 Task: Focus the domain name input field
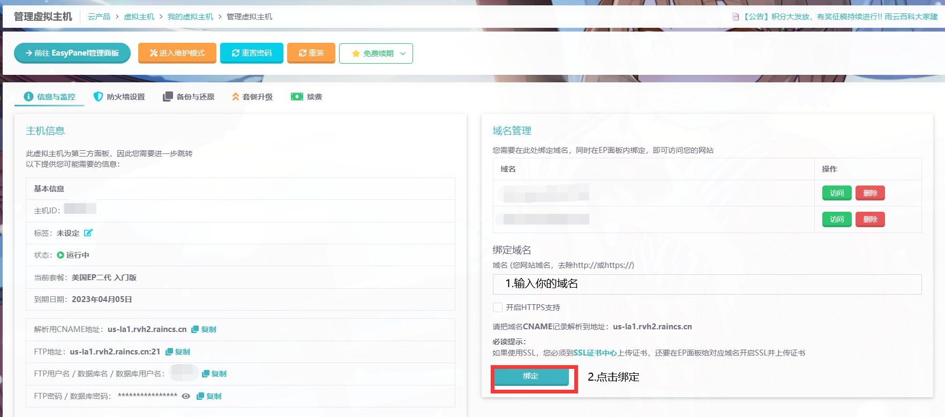pyautogui.click(x=707, y=284)
